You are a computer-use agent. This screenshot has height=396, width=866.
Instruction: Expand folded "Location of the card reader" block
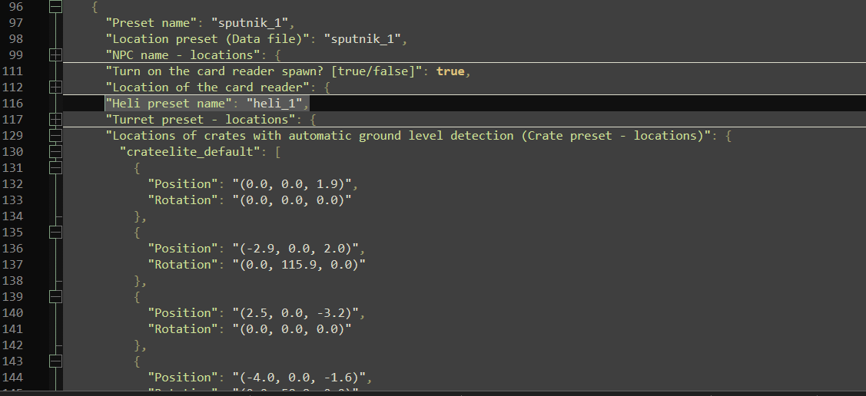coord(55,87)
